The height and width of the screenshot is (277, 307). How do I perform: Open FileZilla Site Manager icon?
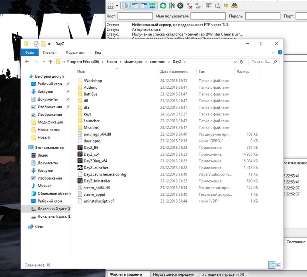pos(111,6)
